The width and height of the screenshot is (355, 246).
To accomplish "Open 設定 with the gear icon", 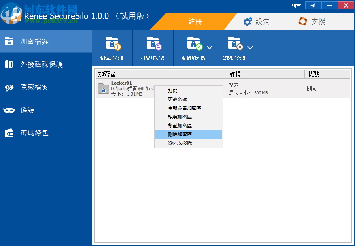I will pos(256,21).
